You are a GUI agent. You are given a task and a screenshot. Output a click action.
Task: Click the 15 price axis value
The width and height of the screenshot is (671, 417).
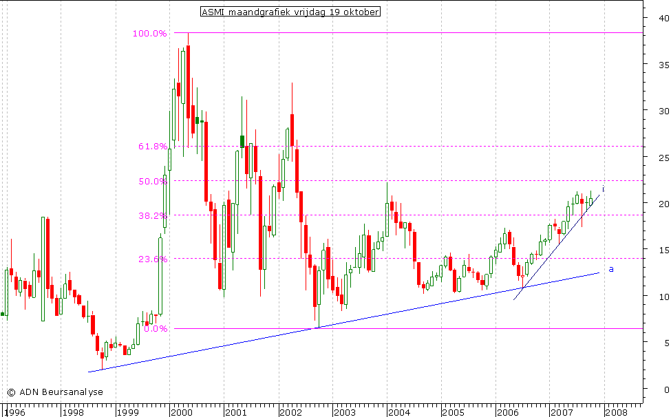click(x=664, y=250)
